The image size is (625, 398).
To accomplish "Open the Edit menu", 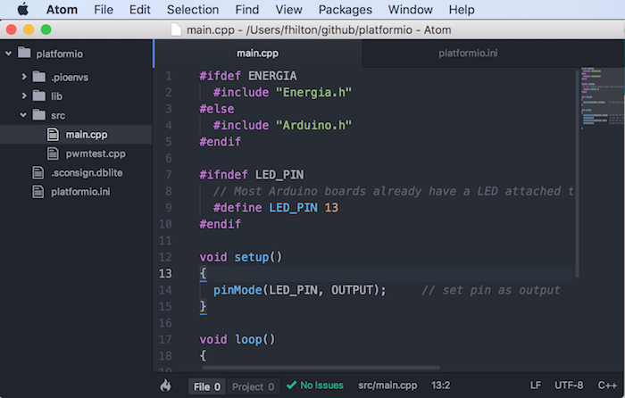I will click(140, 10).
